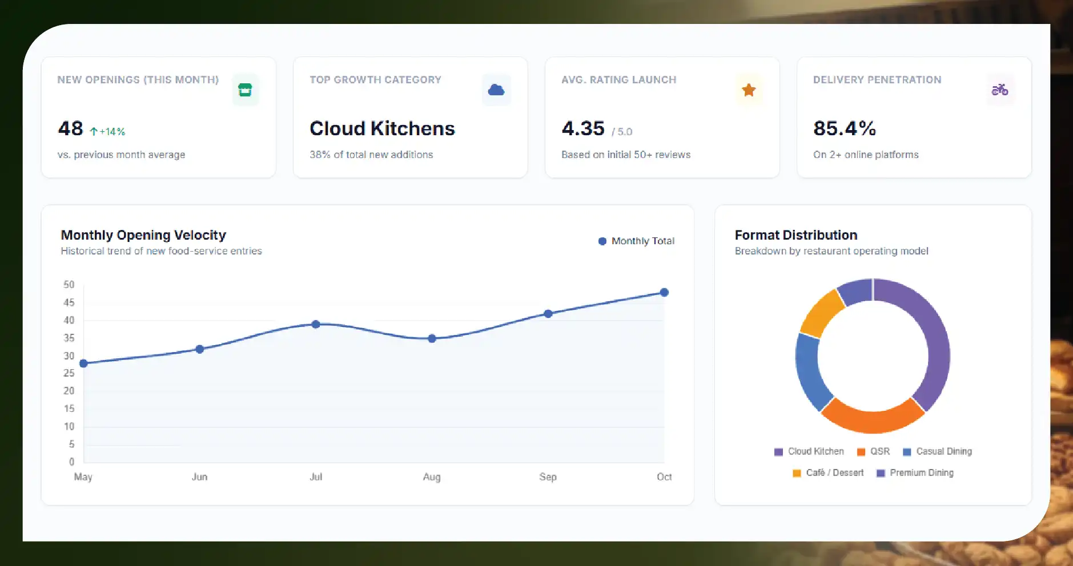Click "Historical trend of new food-service entries" subtitle
The image size is (1073, 566).
161,251
